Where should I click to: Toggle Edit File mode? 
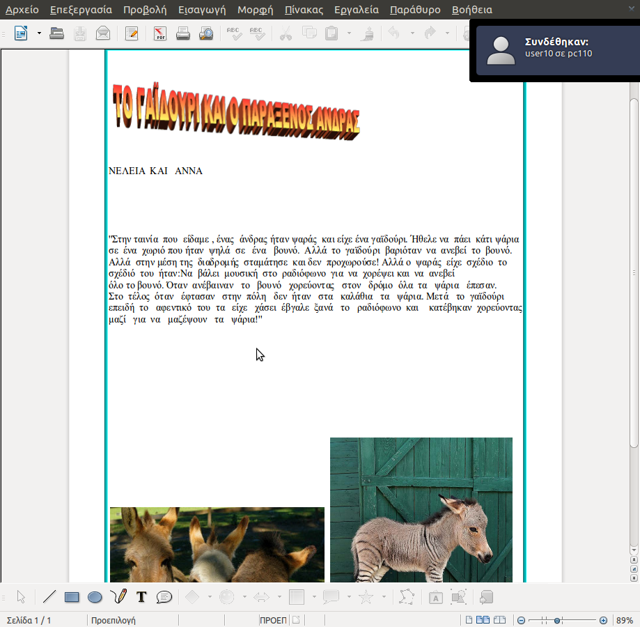tap(132, 33)
